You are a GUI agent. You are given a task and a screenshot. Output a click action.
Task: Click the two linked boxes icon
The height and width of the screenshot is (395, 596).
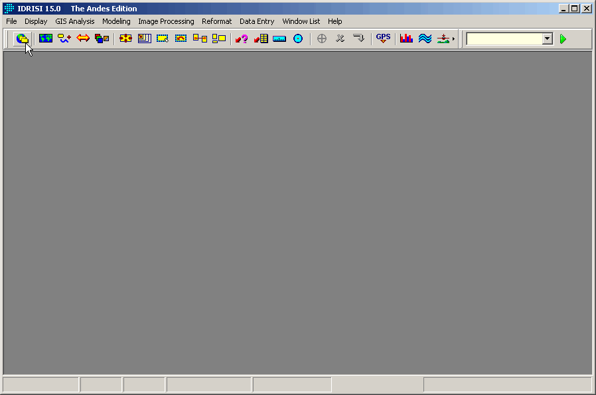tap(200, 39)
